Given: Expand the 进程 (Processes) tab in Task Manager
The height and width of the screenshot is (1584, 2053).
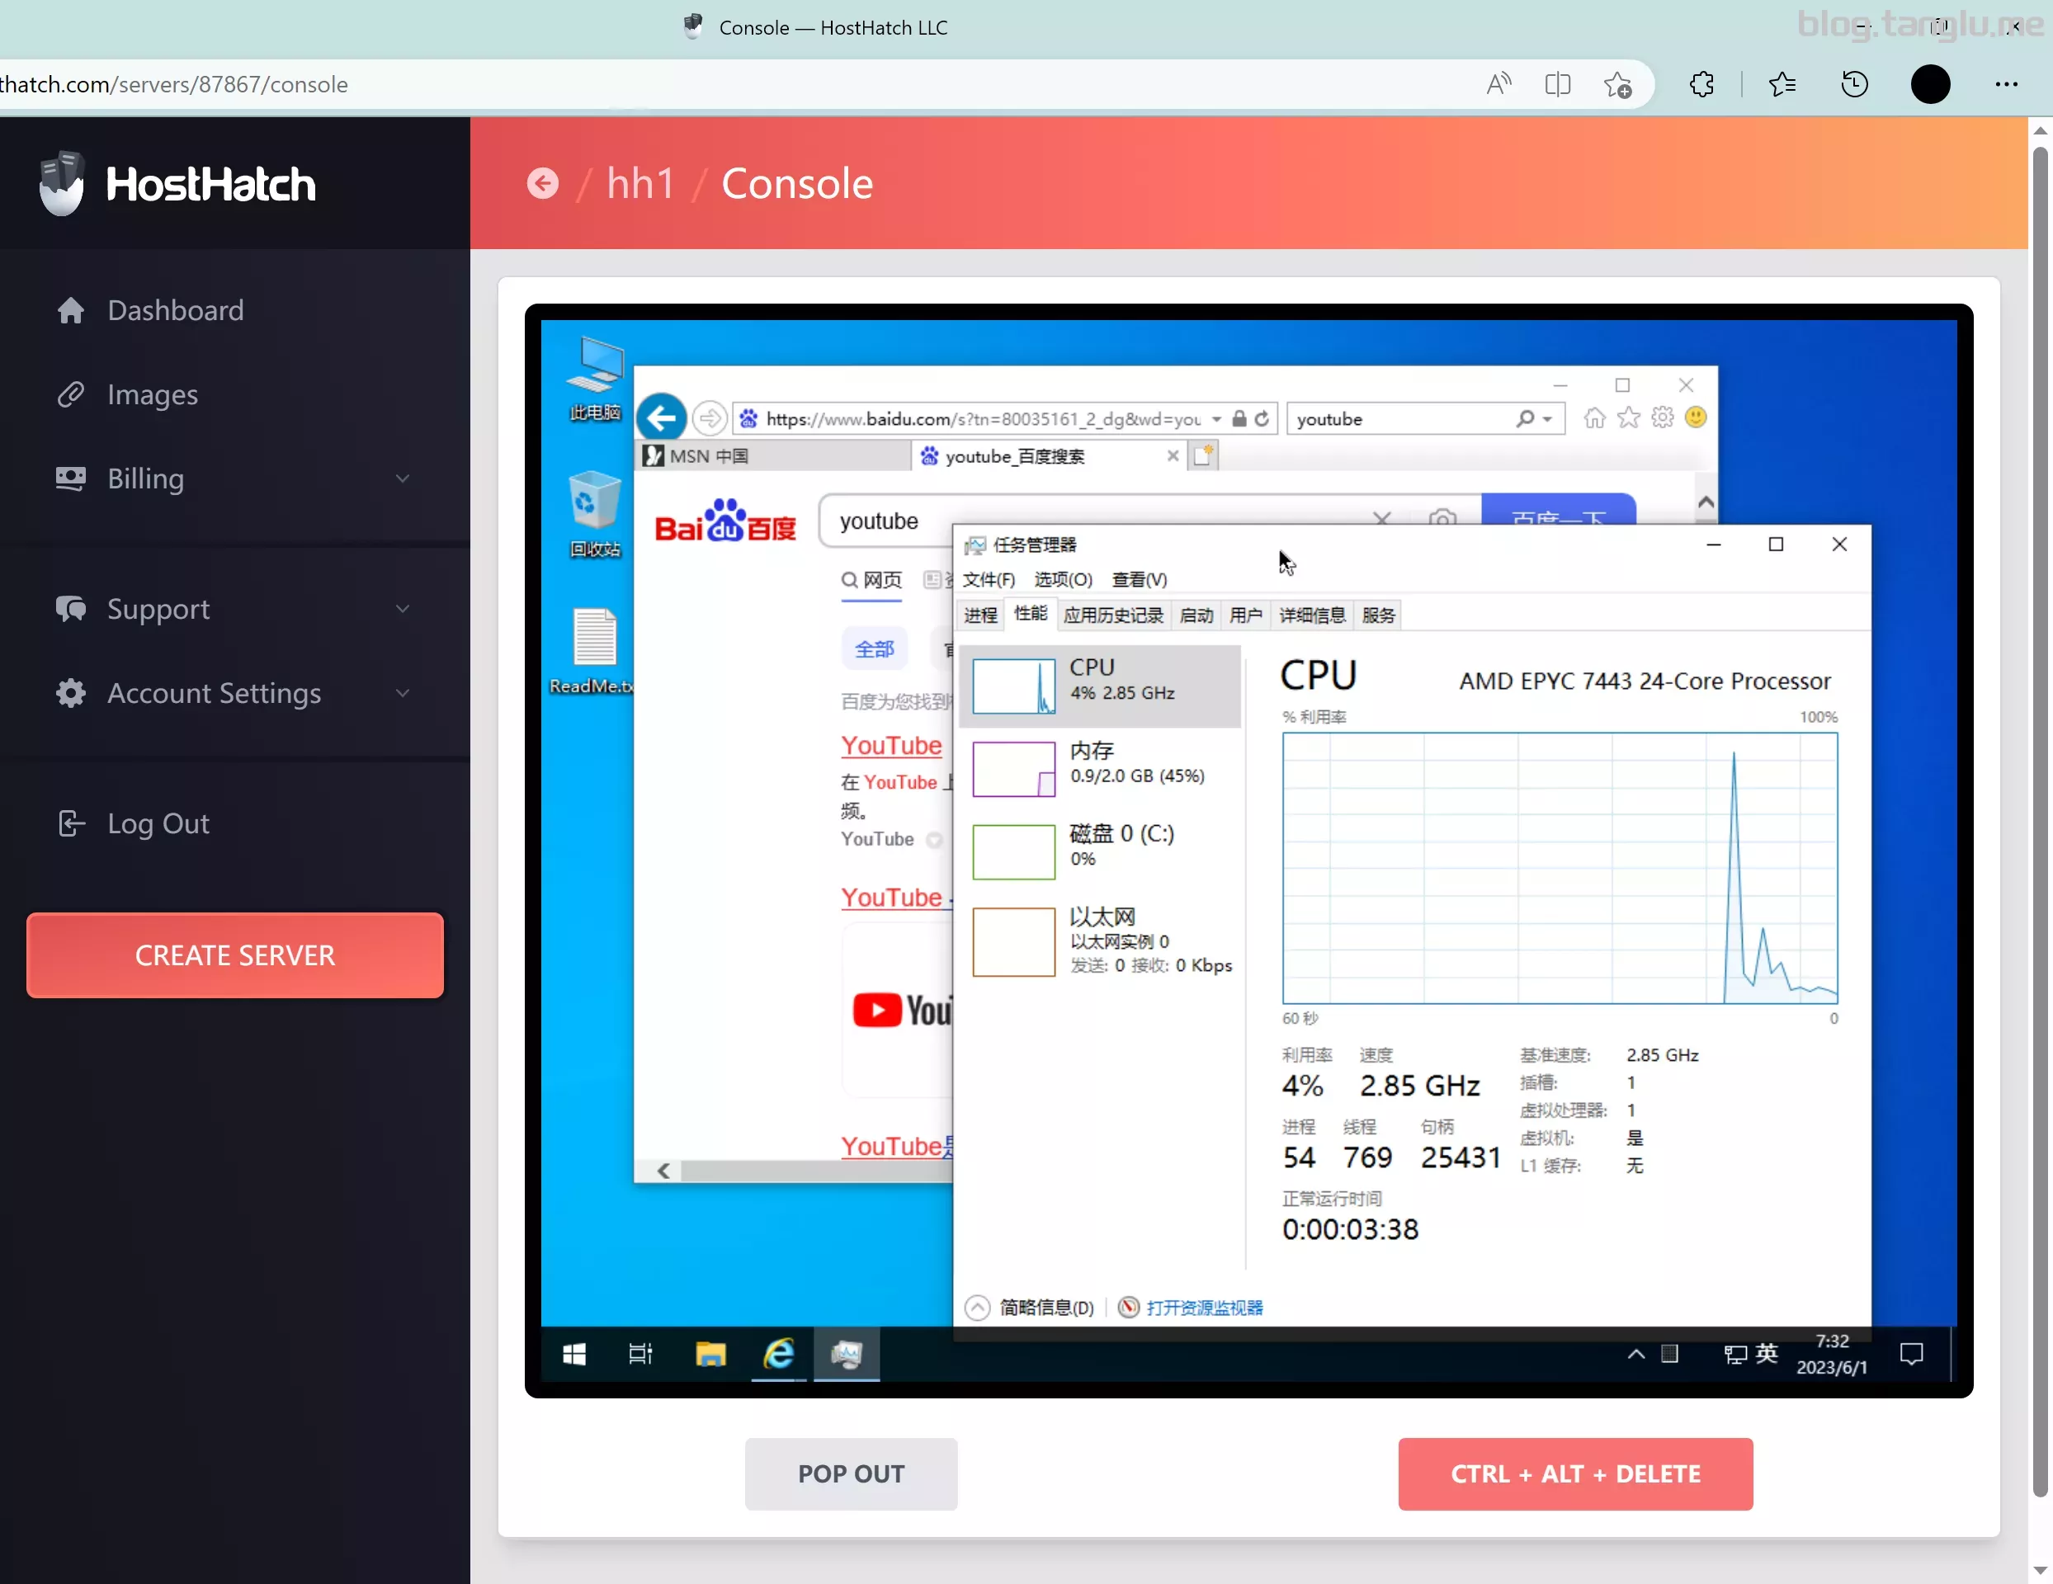Looking at the screenshot, I should coord(982,614).
